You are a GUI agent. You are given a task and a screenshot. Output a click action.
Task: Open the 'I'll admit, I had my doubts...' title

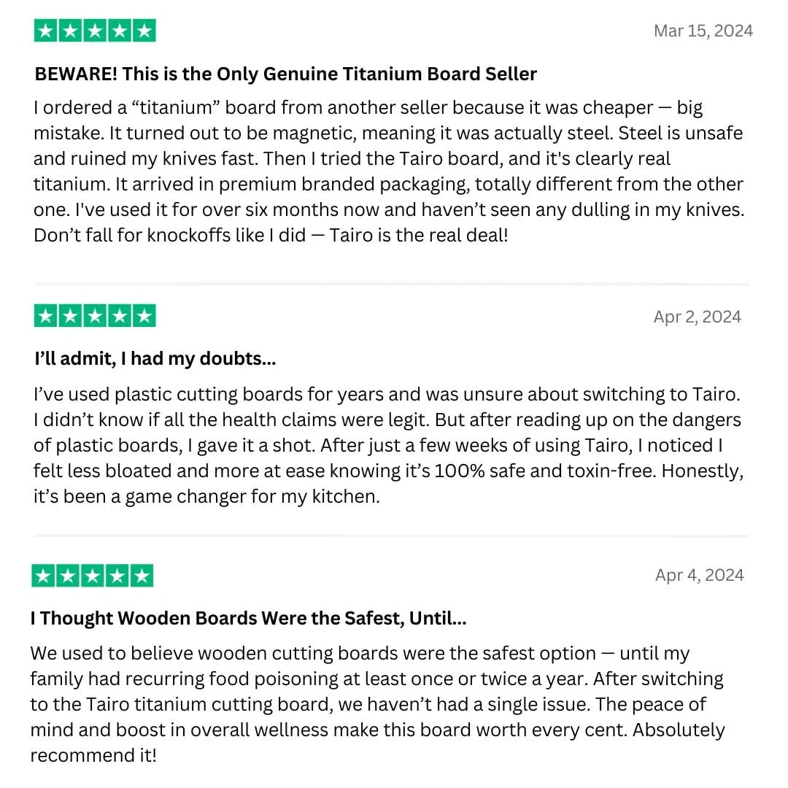[155, 359]
